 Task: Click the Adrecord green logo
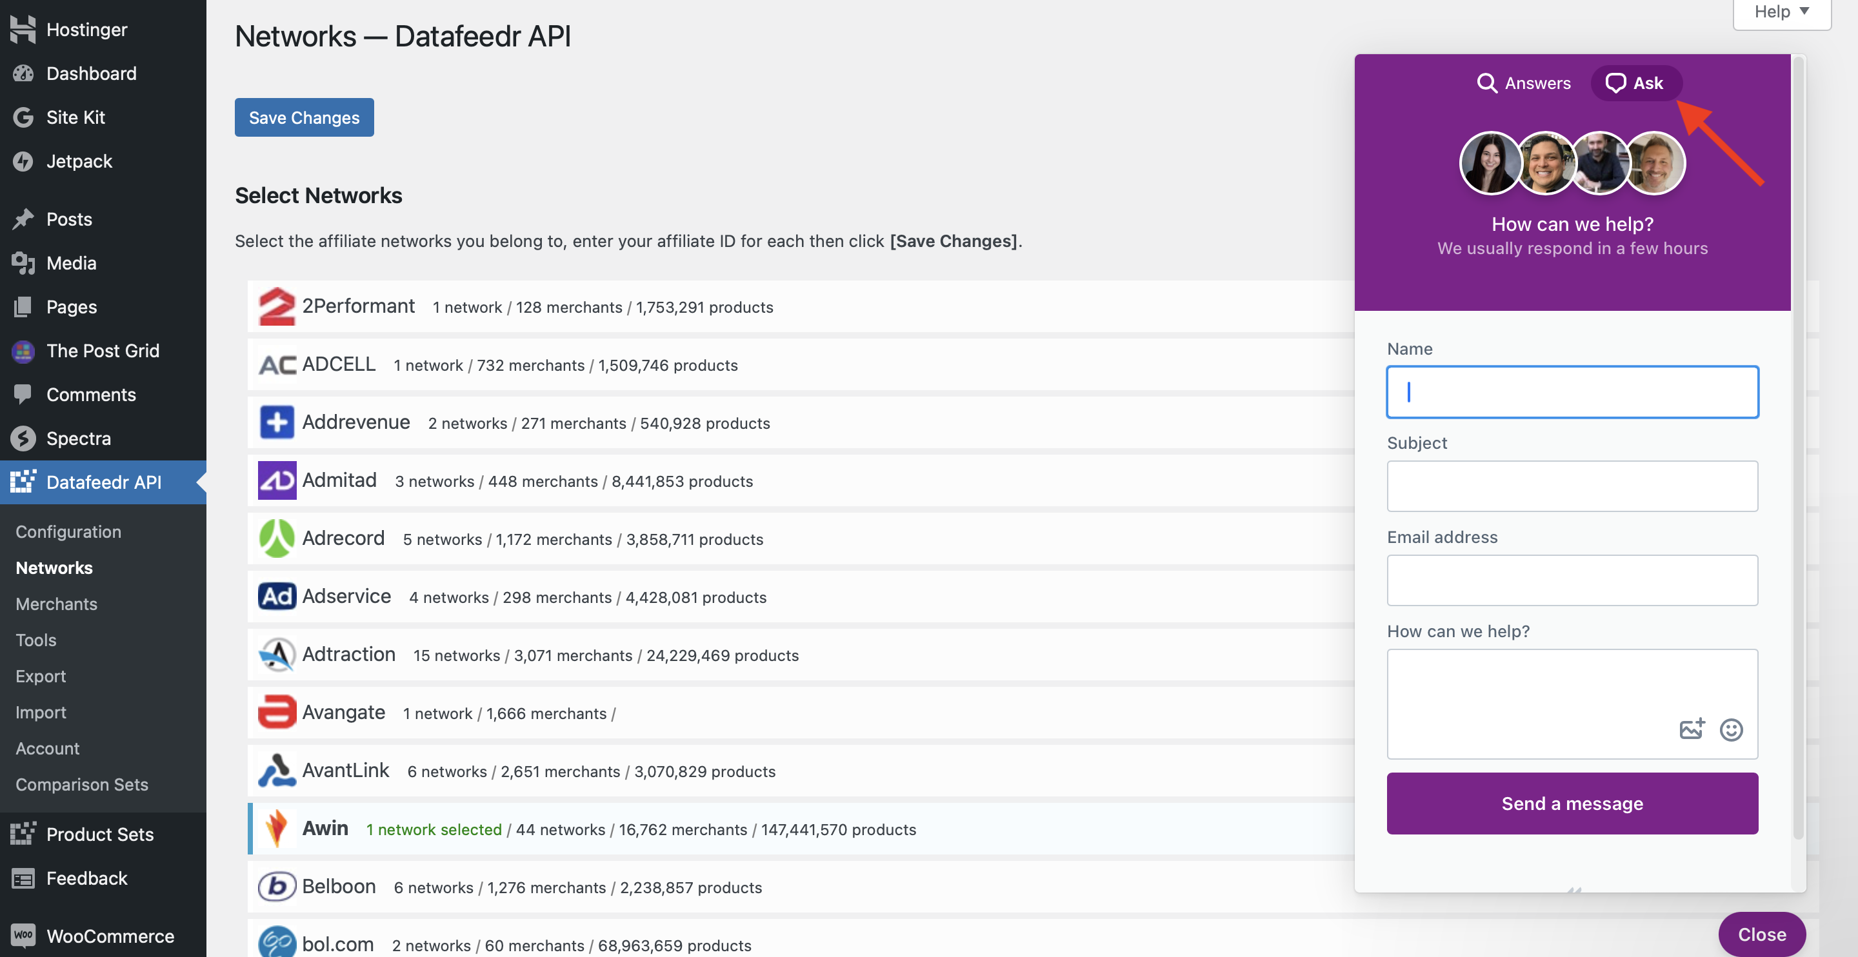pyautogui.click(x=277, y=538)
